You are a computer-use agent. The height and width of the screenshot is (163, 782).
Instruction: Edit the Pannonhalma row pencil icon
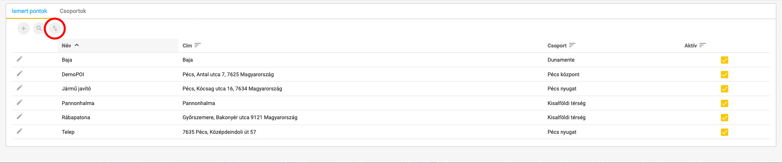(x=19, y=103)
